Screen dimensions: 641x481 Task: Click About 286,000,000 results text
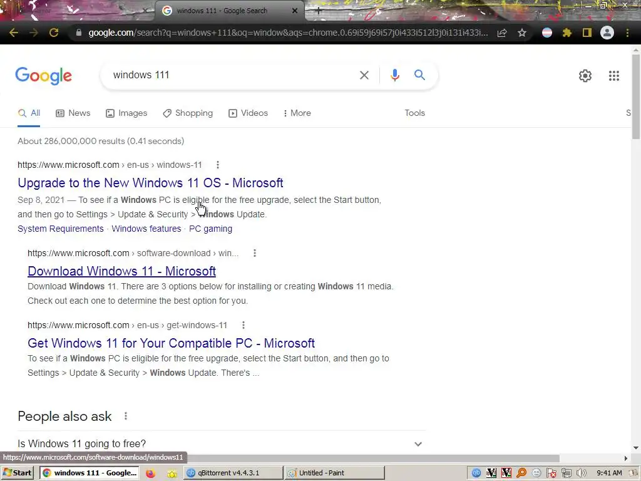click(x=101, y=141)
